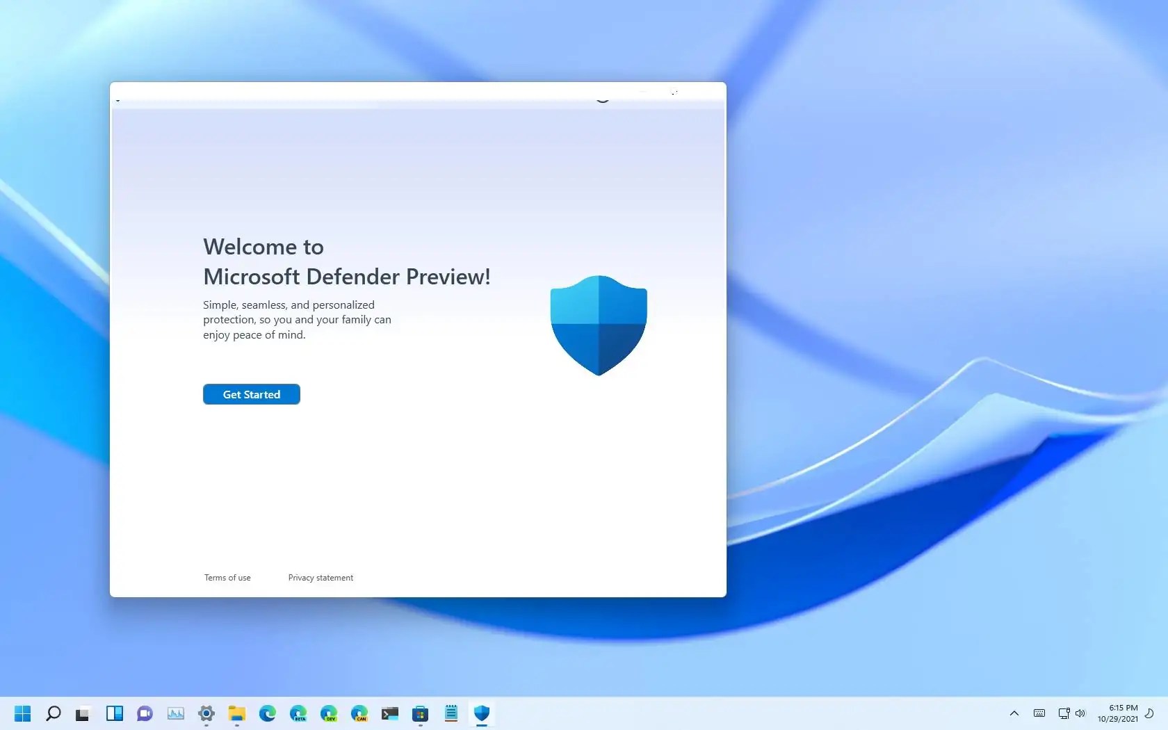Image resolution: width=1168 pixels, height=730 pixels.
Task: Open File Explorer from the taskbar
Action: coord(236,713)
